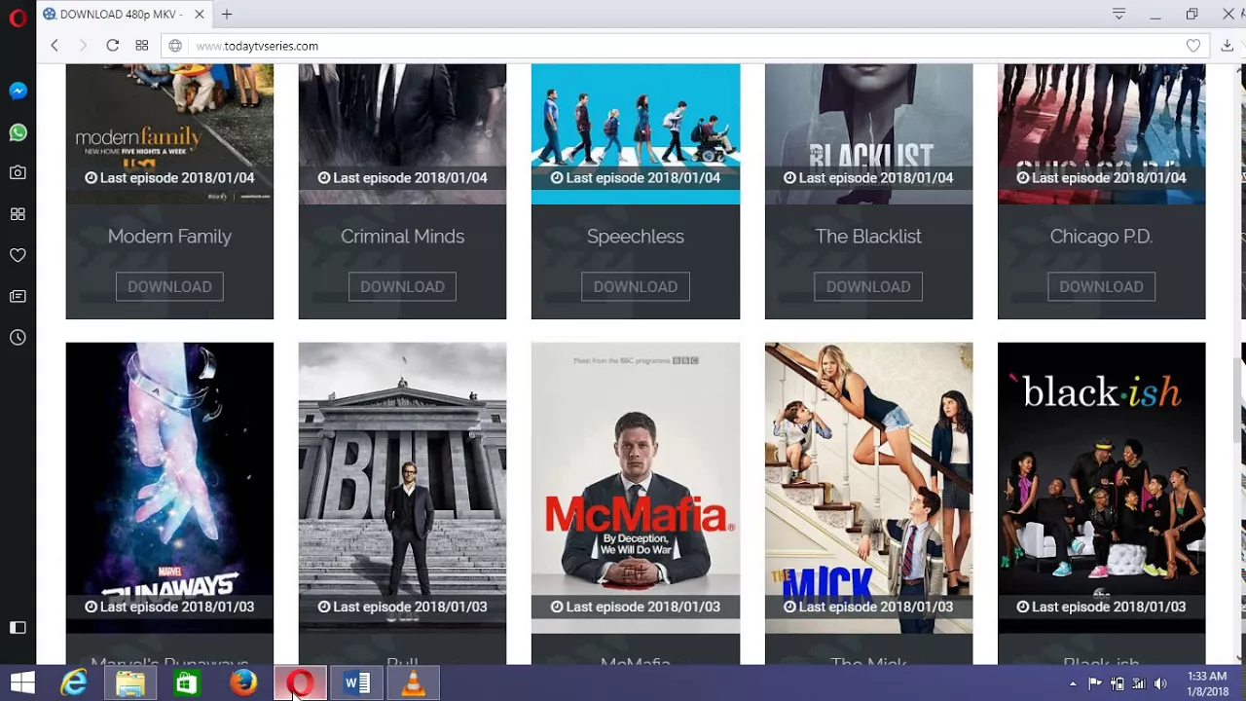Click the page vertical scrollbar
Screen dimensions: 1246x701
tap(1239, 399)
